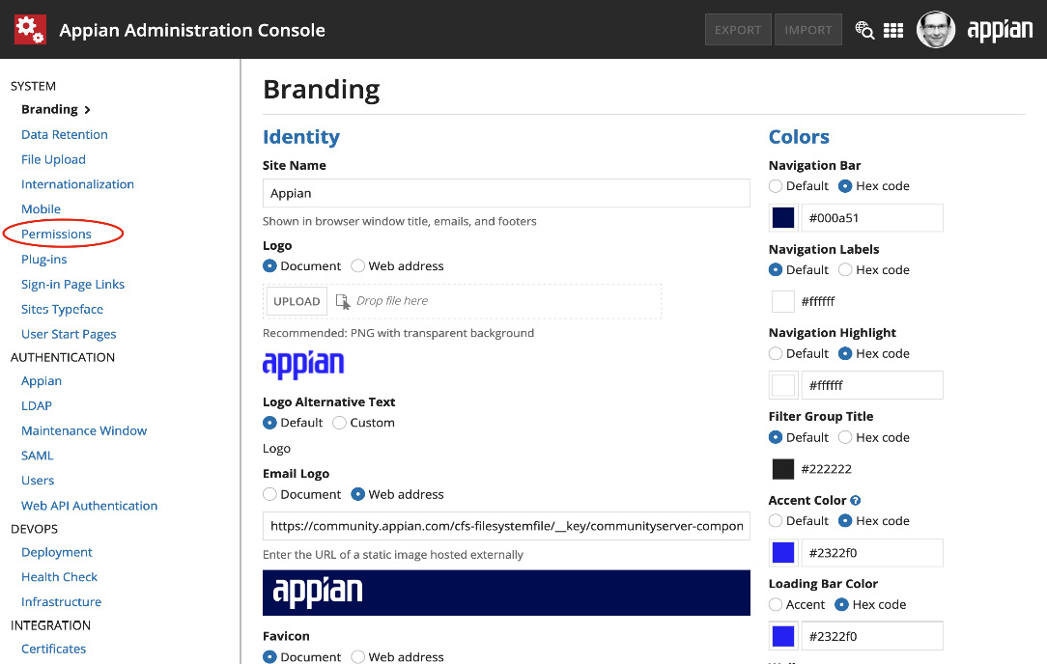The width and height of the screenshot is (1047, 664).
Task: Open User Start Pages
Action: tap(69, 334)
